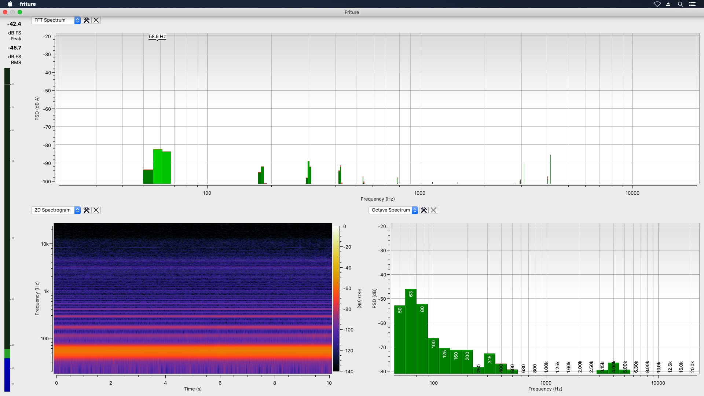Click the orange band in the spectrogram
Screen dimensions: 704x396
193,352
